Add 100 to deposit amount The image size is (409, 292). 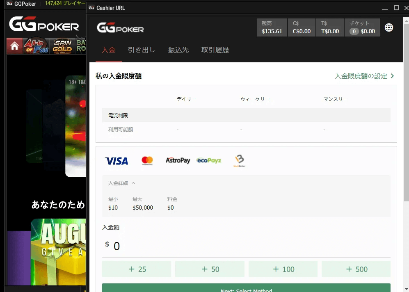pos(283,269)
